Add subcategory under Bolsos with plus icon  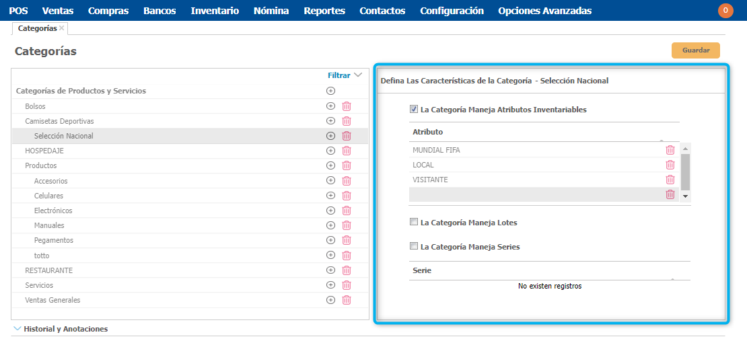[x=330, y=106]
